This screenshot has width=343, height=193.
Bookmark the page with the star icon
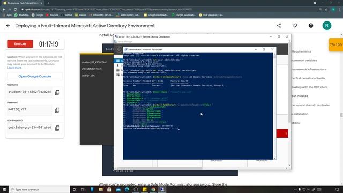pyautogui.click(x=326, y=10)
